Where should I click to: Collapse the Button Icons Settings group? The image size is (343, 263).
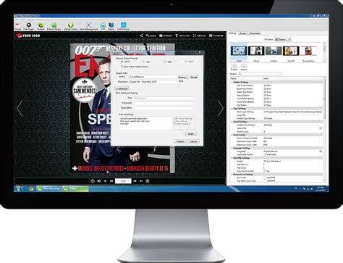(232, 174)
